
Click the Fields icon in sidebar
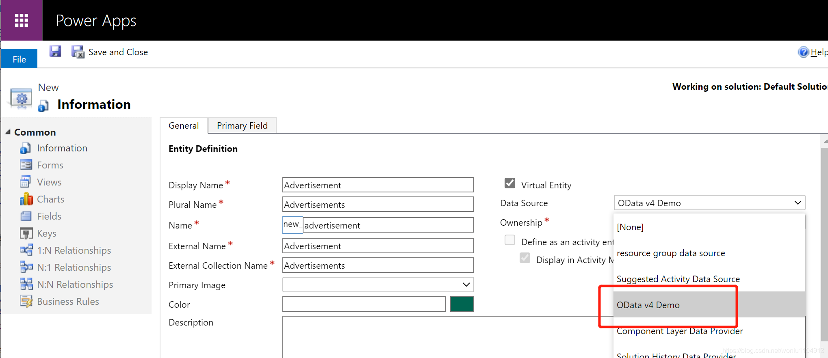26,216
